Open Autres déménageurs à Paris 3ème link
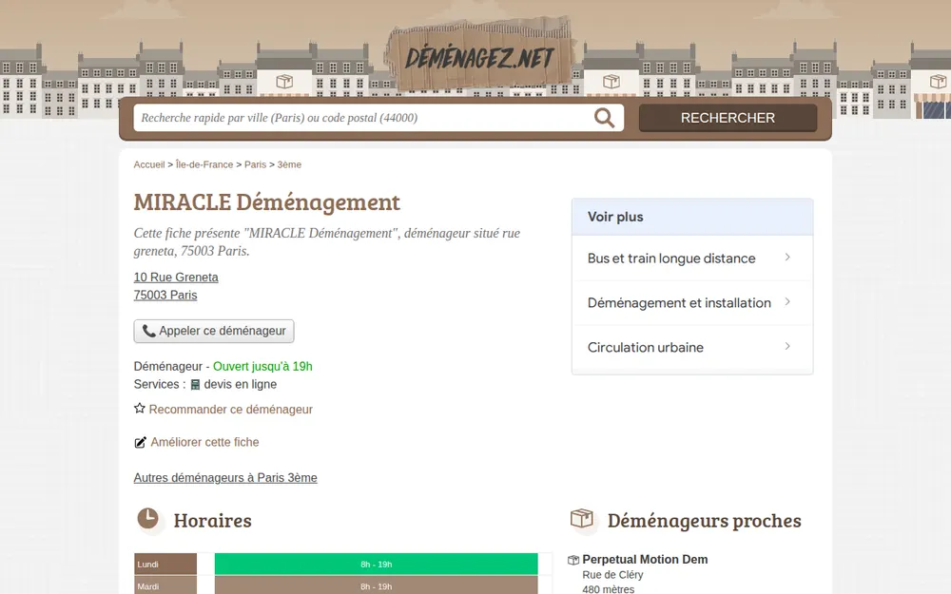Viewport: 951px width, 594px height. point(225,478)
